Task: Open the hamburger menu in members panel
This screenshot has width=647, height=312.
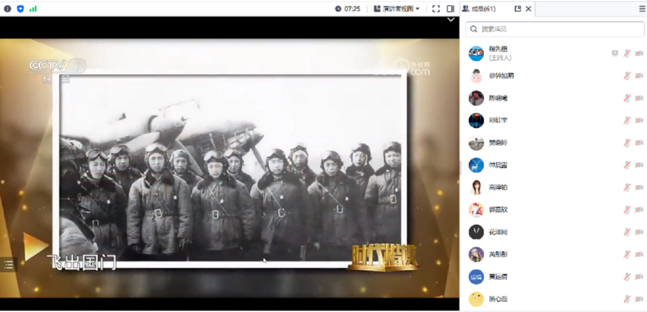Action: [x=642, y=8]
